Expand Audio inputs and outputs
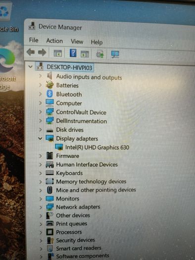The width and height of the screenshot is (195, 260). (41, 76)
